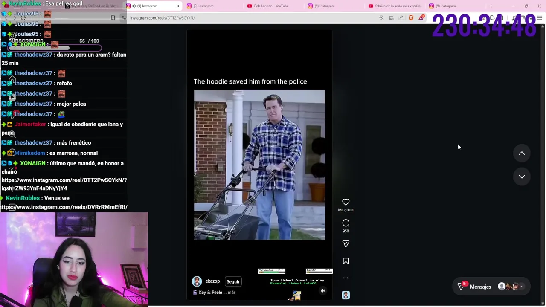The width and height of the screenshot is (546, 307).
Task: Open XONAIGN's instagram.com/reel/DTT2PwSCYkN chat link
Action: (x=64, y=184)
